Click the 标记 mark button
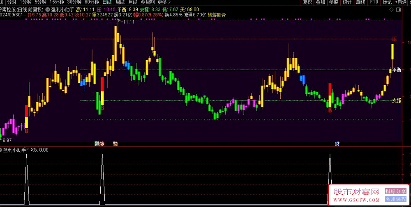 coord(387,2)
